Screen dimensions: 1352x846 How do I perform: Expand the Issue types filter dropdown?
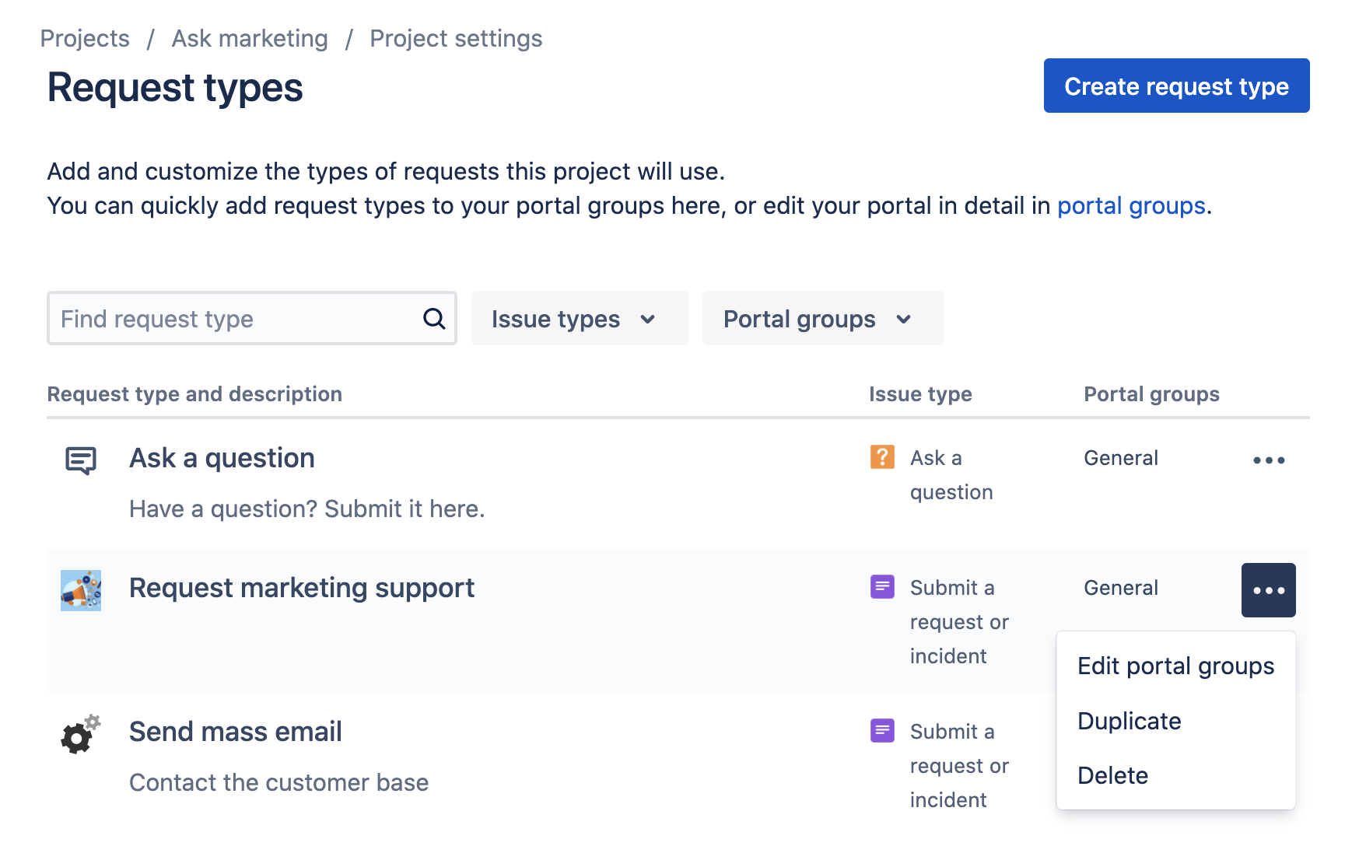click(x=580, y=318)
